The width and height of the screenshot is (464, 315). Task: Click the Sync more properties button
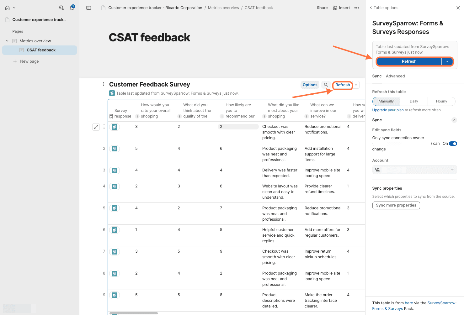click(396, 205)
